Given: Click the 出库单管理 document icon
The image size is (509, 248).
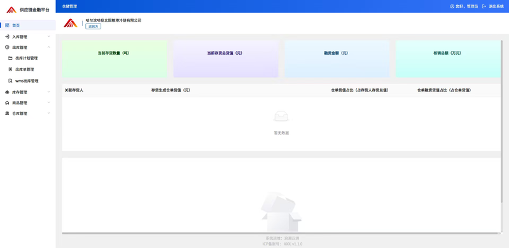Looking at the screenshot, I should (x=10, y=69).
